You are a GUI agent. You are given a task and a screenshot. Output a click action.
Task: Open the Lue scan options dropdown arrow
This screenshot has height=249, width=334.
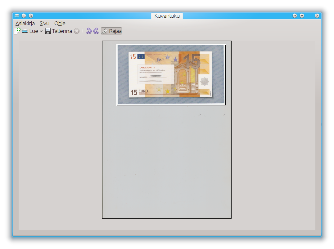pos(41,31)
